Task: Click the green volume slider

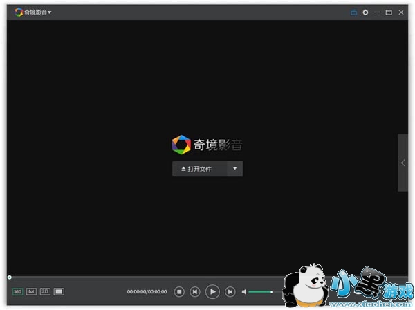Action: (x=261, y=292)
